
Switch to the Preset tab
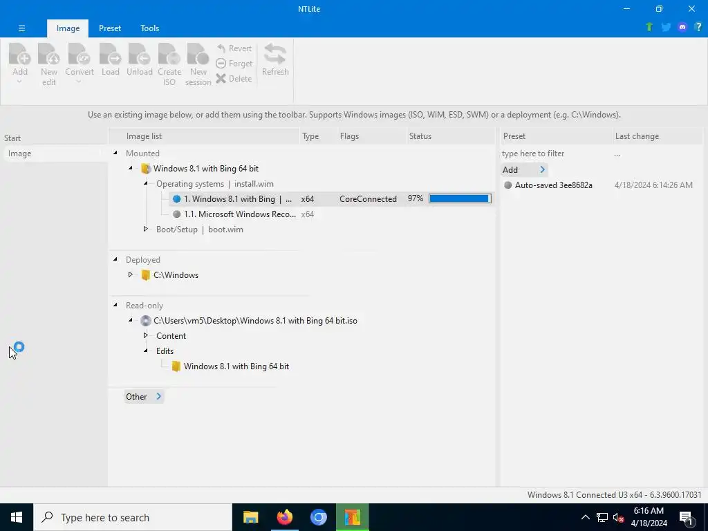(110, 28)
